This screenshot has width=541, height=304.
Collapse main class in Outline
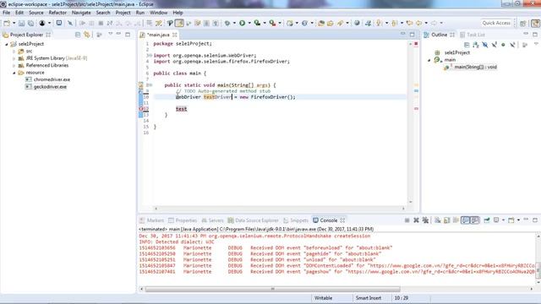coord(429,60)
